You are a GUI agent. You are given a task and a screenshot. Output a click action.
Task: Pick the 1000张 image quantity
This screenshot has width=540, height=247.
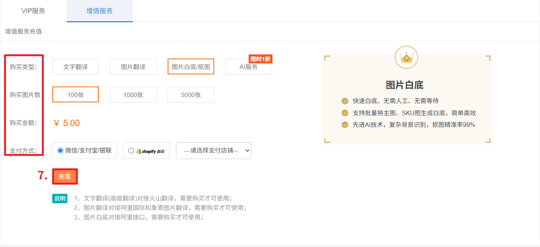tap(133, 95)
